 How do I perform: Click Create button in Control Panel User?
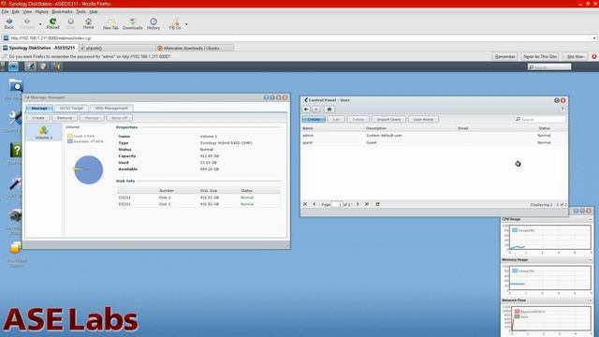[314, 119]
